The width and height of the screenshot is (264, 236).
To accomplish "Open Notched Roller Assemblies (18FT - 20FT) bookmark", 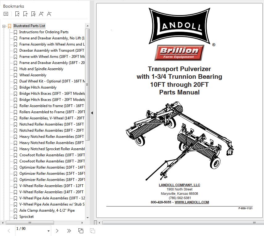I will 52,130.
